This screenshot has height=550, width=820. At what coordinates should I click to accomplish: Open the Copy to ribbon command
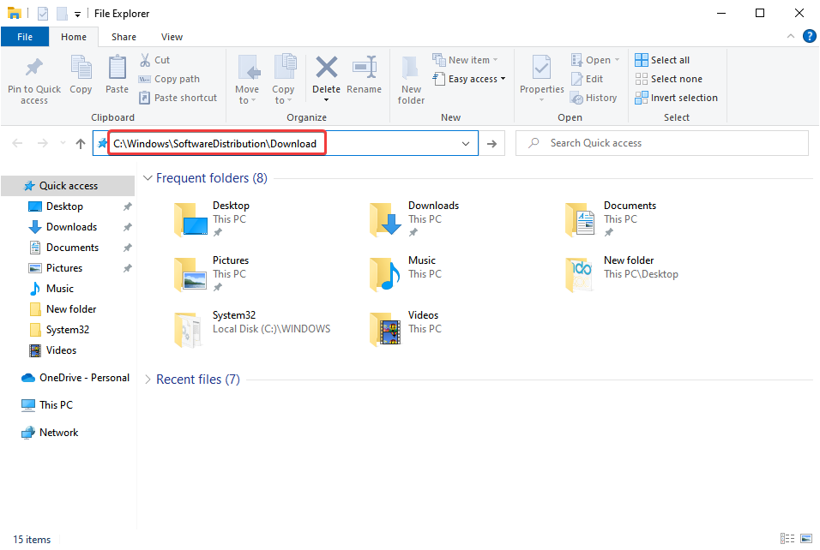tap(283, 80)
